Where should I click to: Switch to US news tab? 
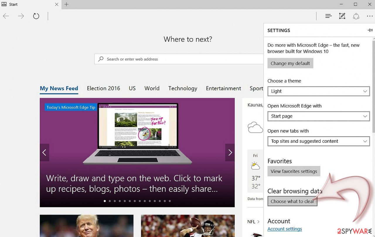point(132,88)
